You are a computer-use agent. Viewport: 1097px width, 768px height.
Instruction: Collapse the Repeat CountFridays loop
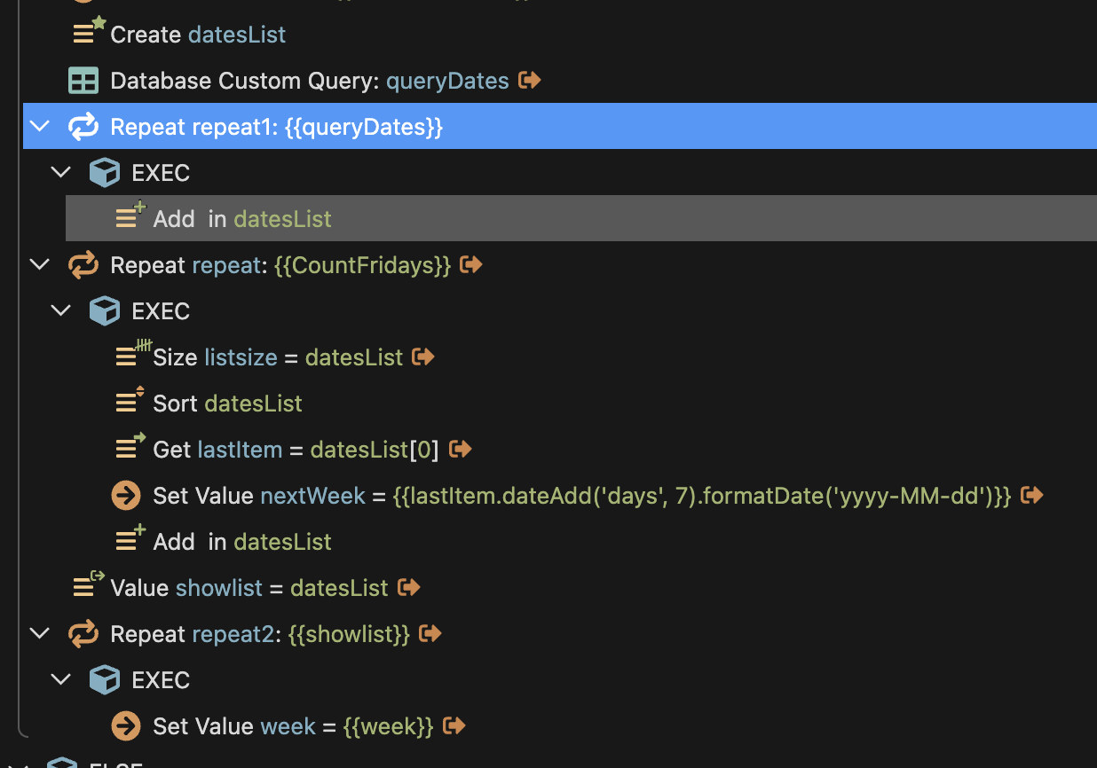(39, 264)
